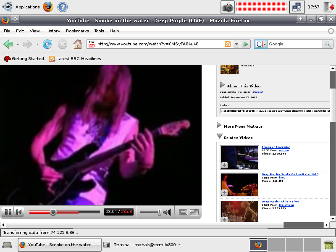336x252 pixels.
Task: Mute audio with the speaker icon
Action: (167, 212)
